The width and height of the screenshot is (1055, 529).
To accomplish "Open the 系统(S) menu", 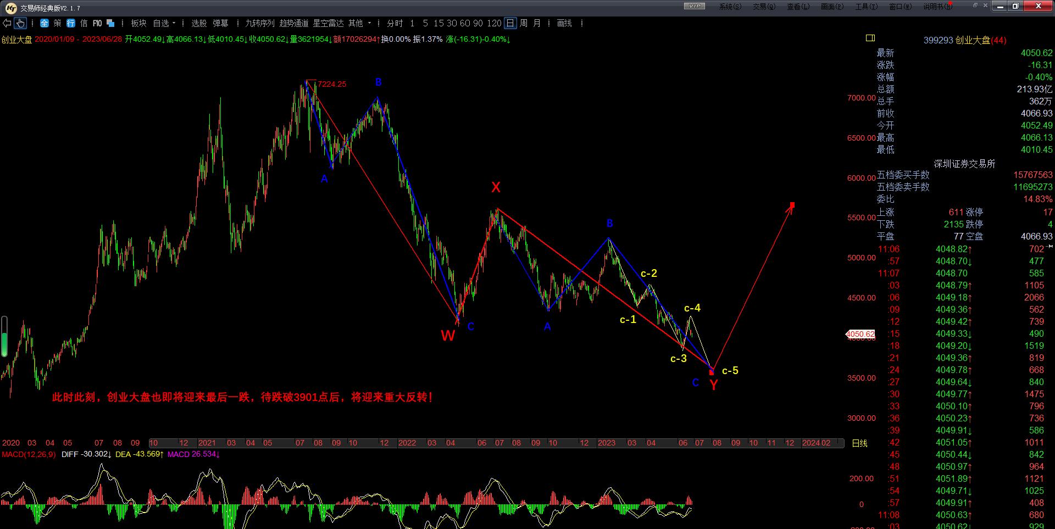I will pyautogui.click(x=730, y=7).
